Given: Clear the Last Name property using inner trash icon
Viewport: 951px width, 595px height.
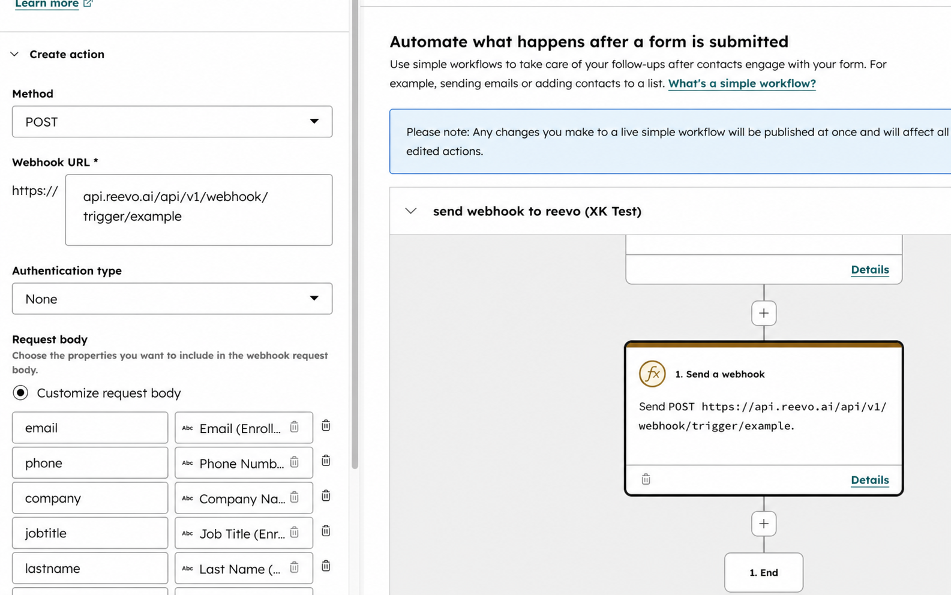Looking at the screenshot, I should 295,567.
